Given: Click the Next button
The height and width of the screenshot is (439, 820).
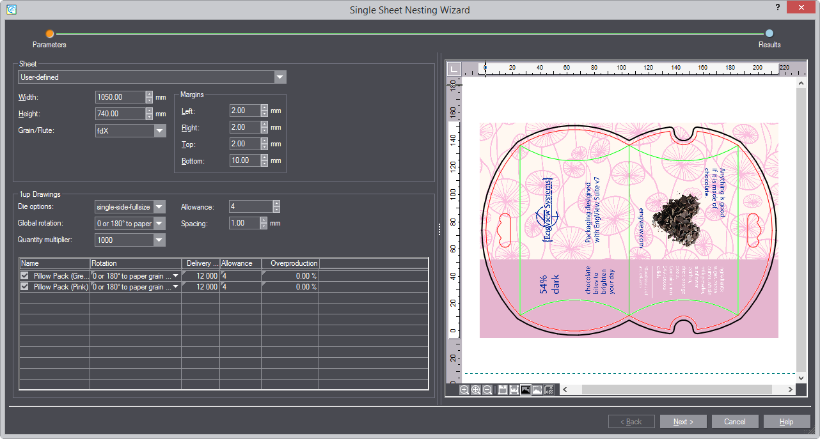Looking at the screenshot, I should coord(683,422).
